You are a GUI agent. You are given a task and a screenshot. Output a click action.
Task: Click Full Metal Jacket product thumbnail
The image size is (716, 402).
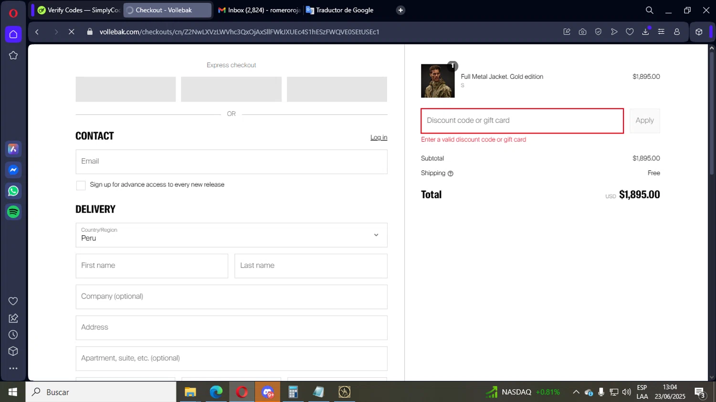tap(438, 81)
